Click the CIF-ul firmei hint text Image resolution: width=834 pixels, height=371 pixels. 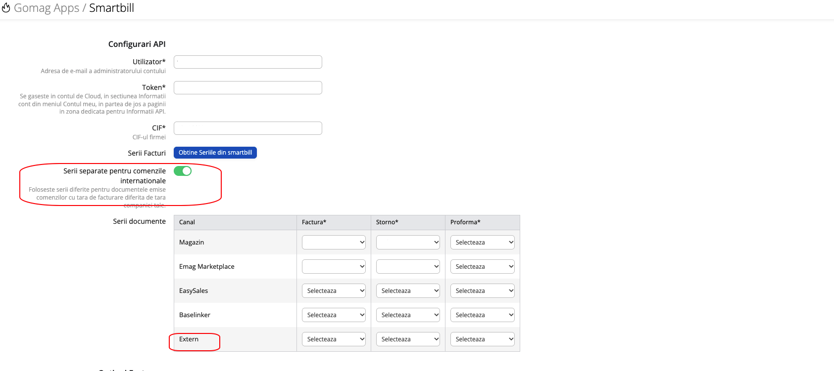click(x=149, y=137)
